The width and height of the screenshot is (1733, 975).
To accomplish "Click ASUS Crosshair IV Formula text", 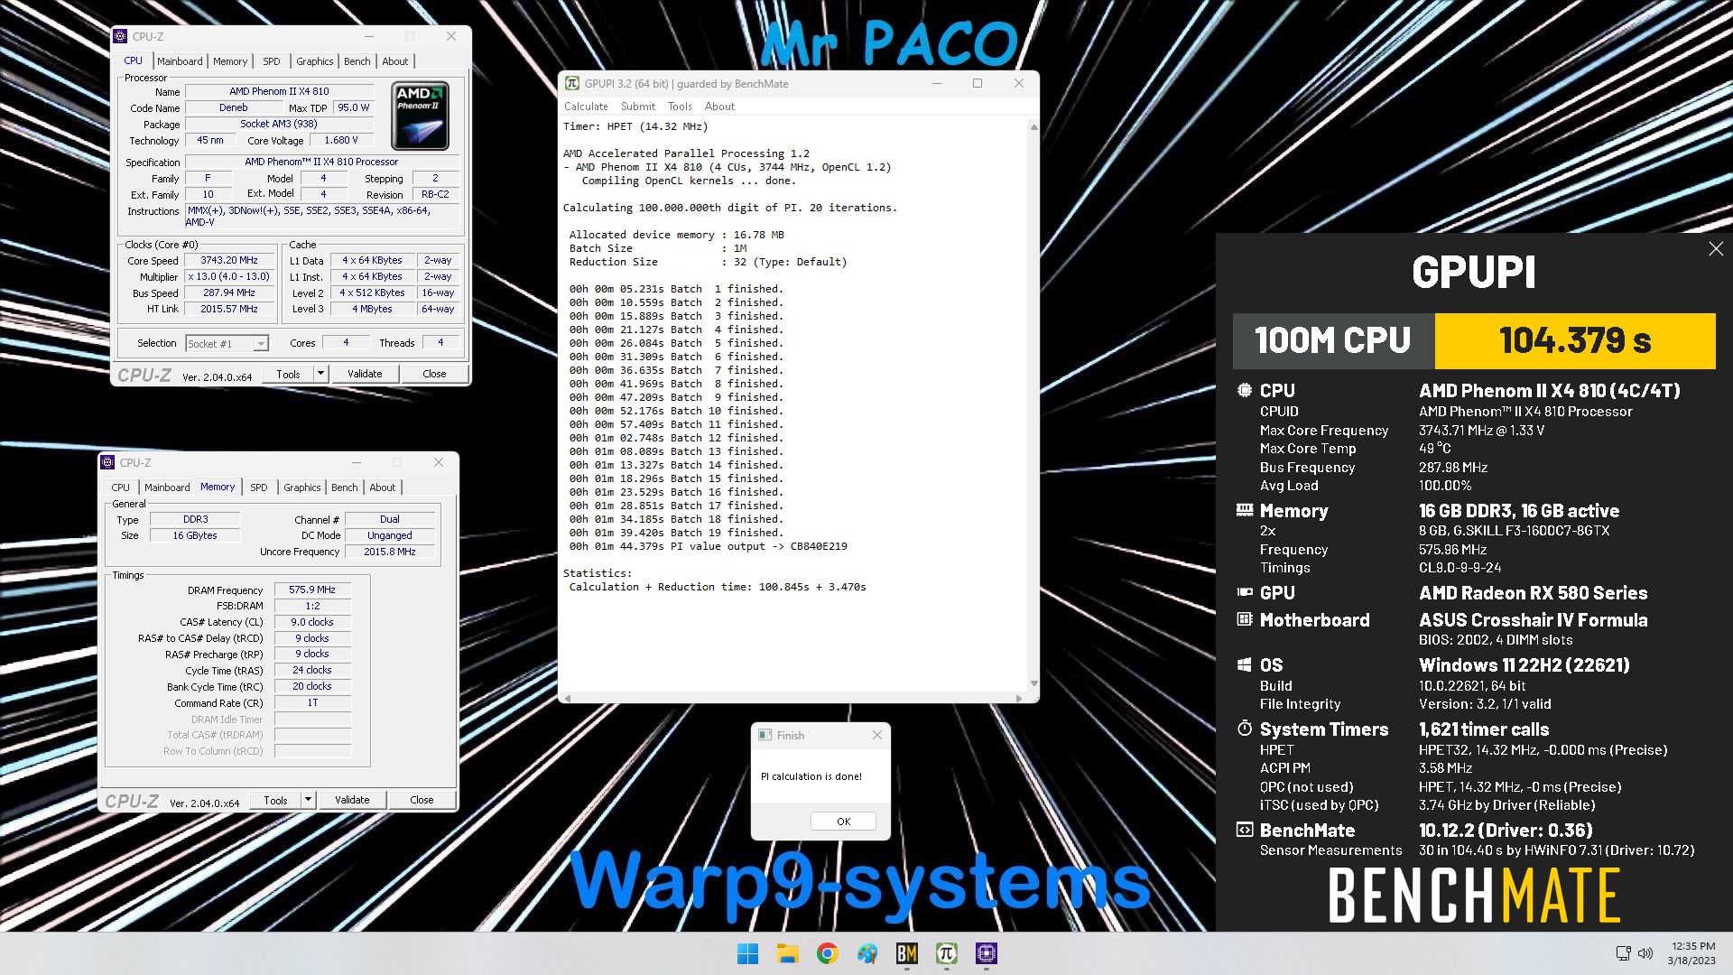I will click(1533, 620).
